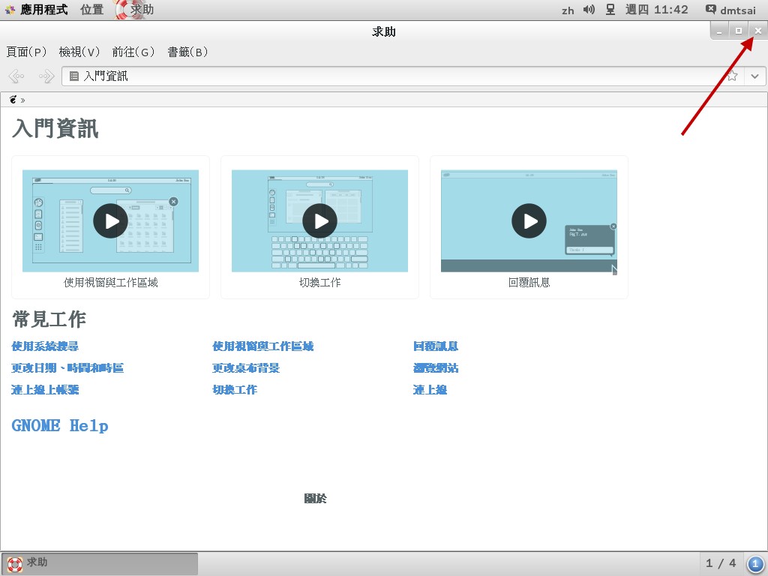Play the 使用視窗與工作區域 video
The height and width of the screenshot is (576, 768).
tap(109, 220)
